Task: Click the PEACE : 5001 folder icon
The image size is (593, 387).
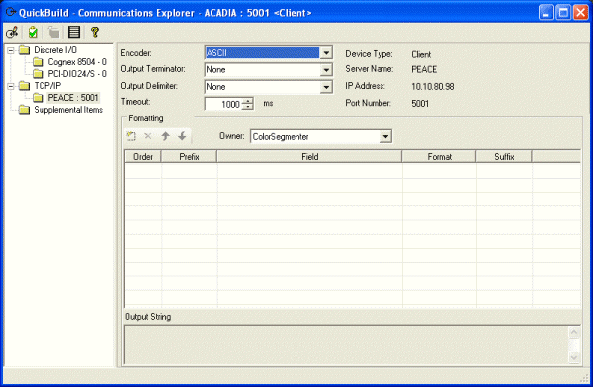Action: coord(39,98)
